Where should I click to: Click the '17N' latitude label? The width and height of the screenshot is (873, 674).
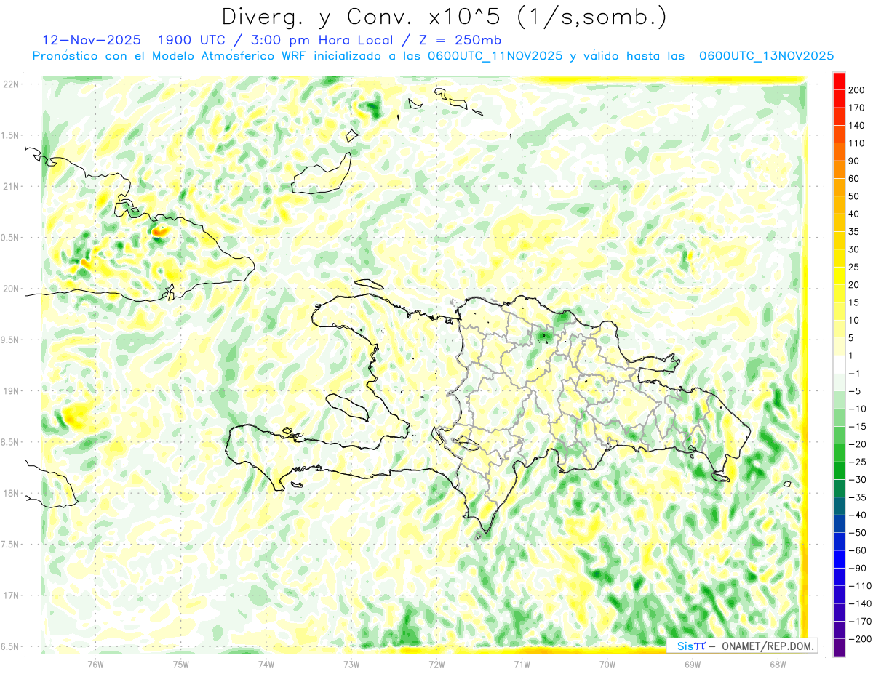tap(10, 595)
